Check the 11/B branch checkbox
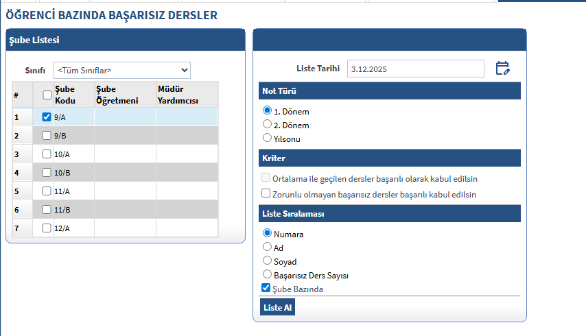 click(x=47, y=210)
